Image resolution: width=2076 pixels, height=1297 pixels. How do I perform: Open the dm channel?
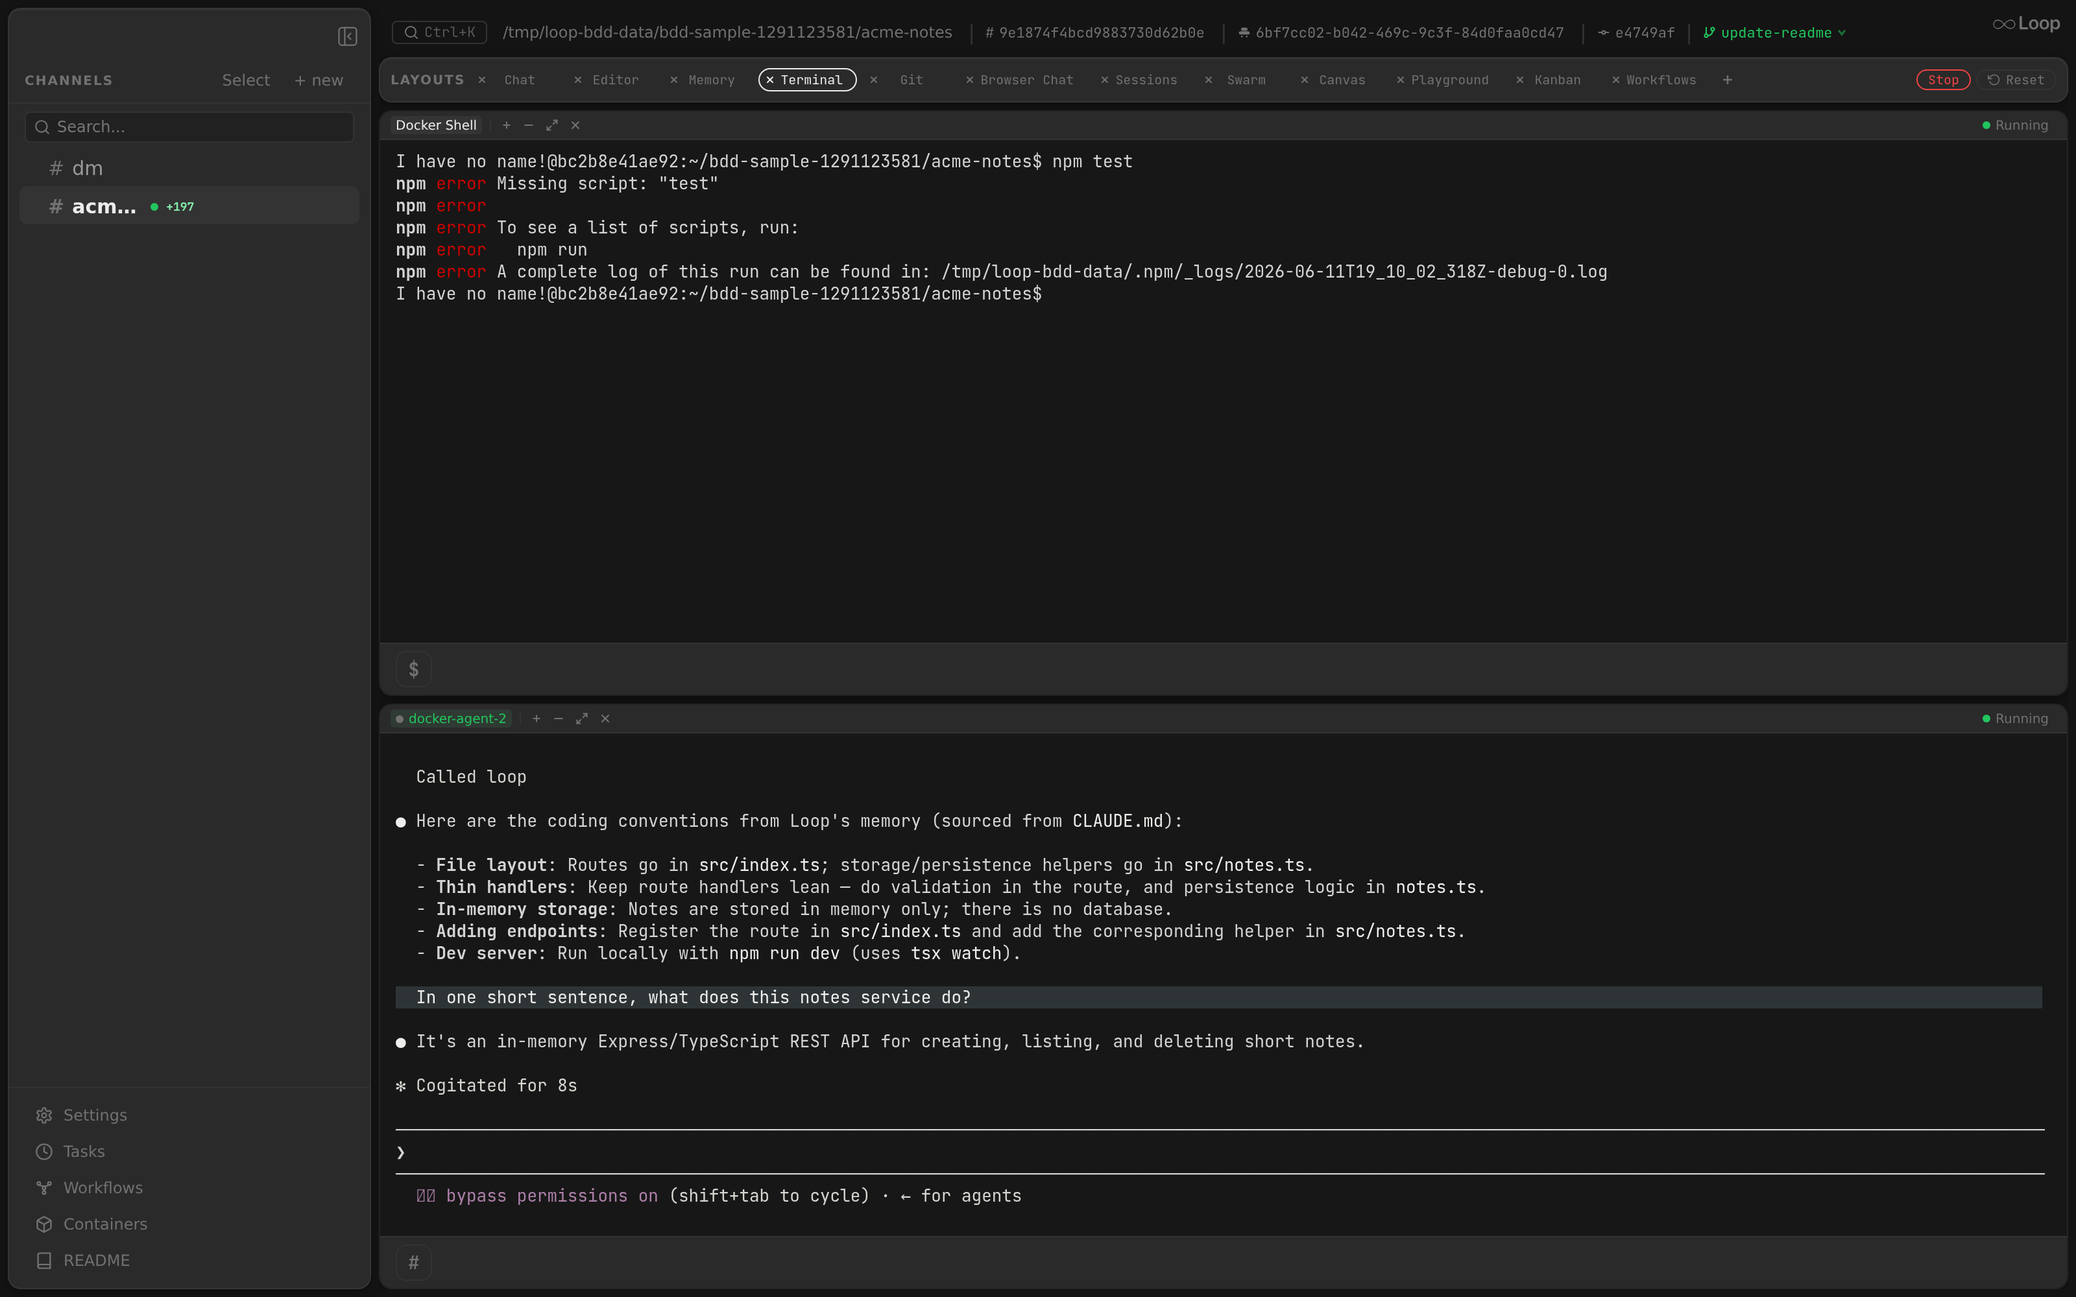pyautogui.click(x=189, y=168)
